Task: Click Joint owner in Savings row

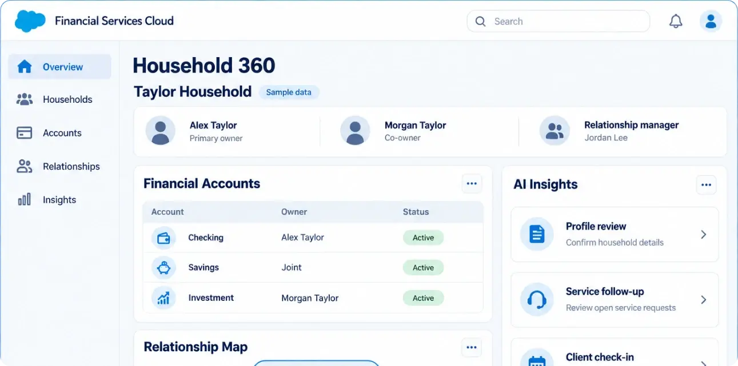Action: pyautogui.click(x=292, y=267)
